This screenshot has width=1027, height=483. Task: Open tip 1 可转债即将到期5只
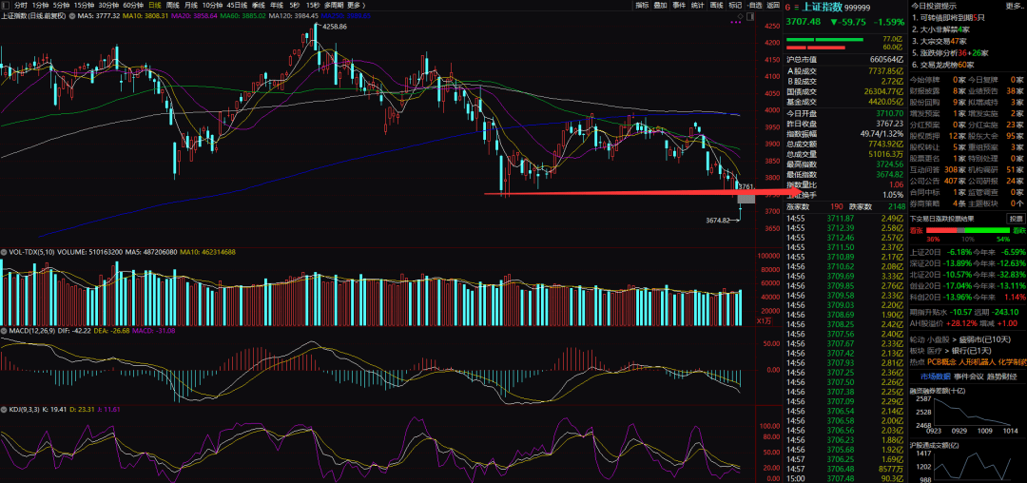click(946, 18)
